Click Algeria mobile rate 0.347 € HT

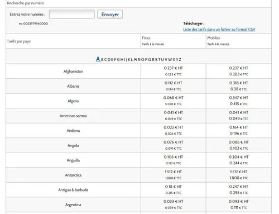(x=239, y=98)
